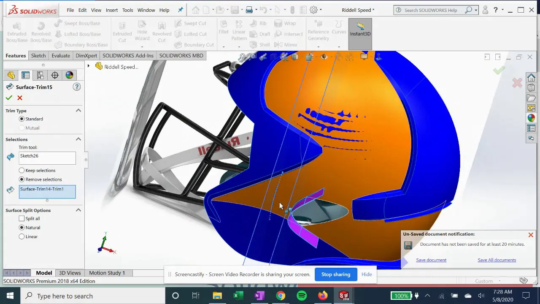
Task: Open the Print dropdown arrow
Action: pos(256,10)
